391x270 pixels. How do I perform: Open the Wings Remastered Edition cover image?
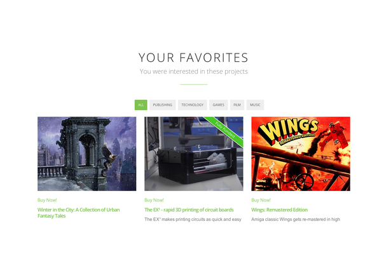click(301, 154)
